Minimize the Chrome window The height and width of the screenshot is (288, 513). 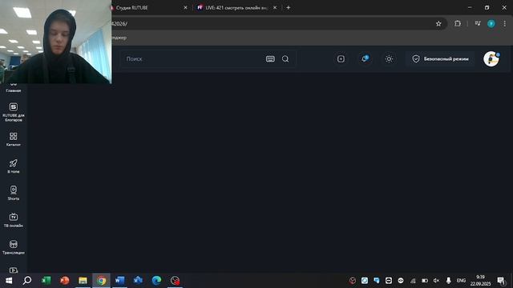point(470,7)
